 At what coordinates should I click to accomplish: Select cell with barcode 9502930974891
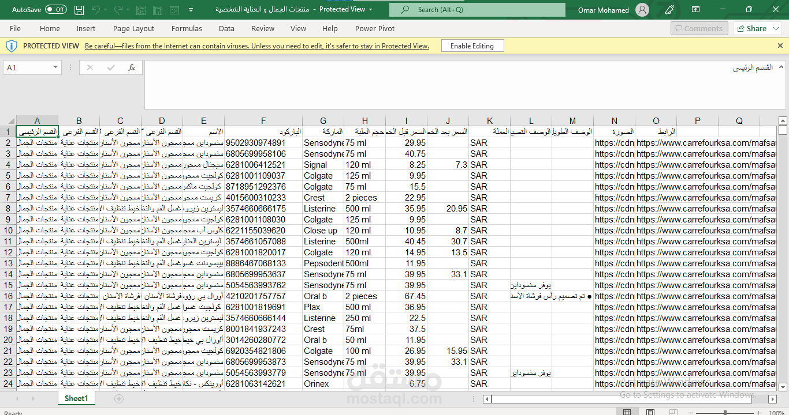[x=263, y=142]
